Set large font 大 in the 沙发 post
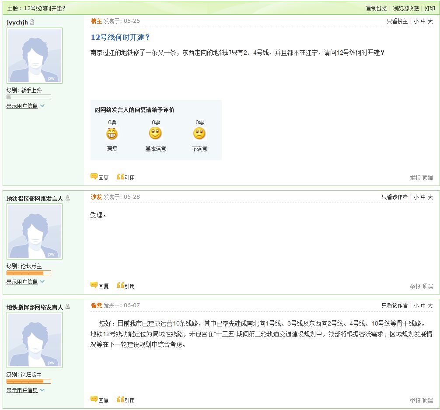This screenshot has width=440, height=410. pos(430,197)
